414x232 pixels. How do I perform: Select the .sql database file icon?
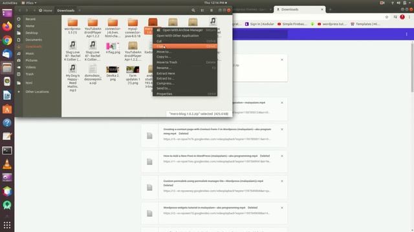93,69
